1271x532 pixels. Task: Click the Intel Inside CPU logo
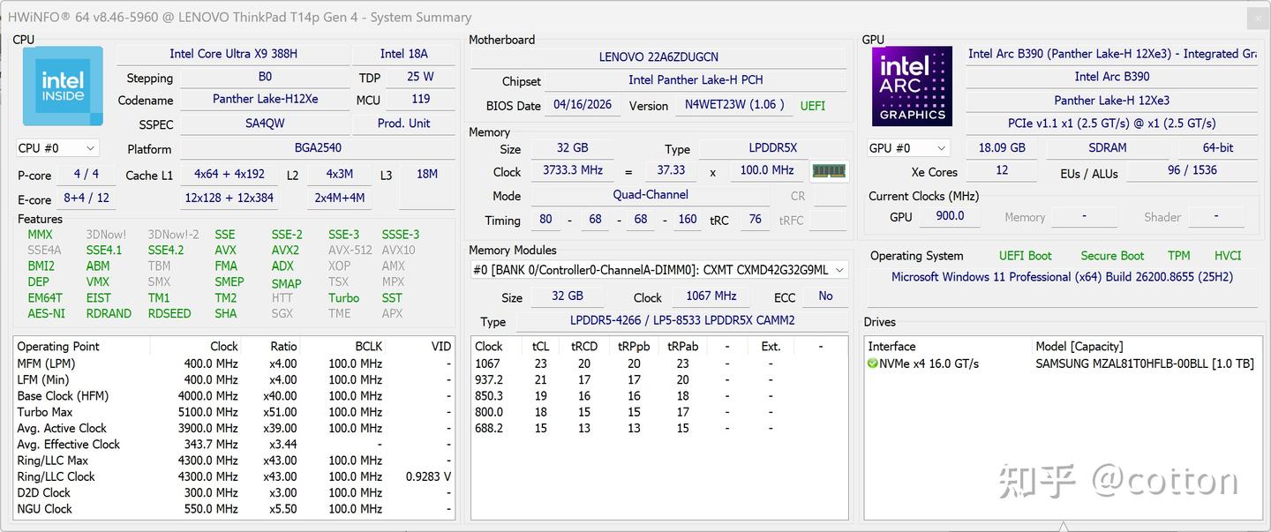63,86
